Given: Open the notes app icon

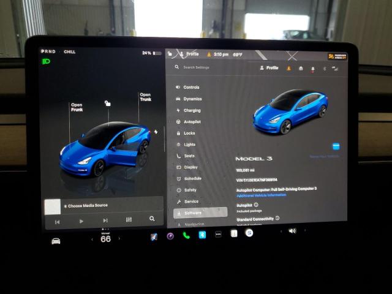Looking at the screenshot, I should (x=234, y=234).
